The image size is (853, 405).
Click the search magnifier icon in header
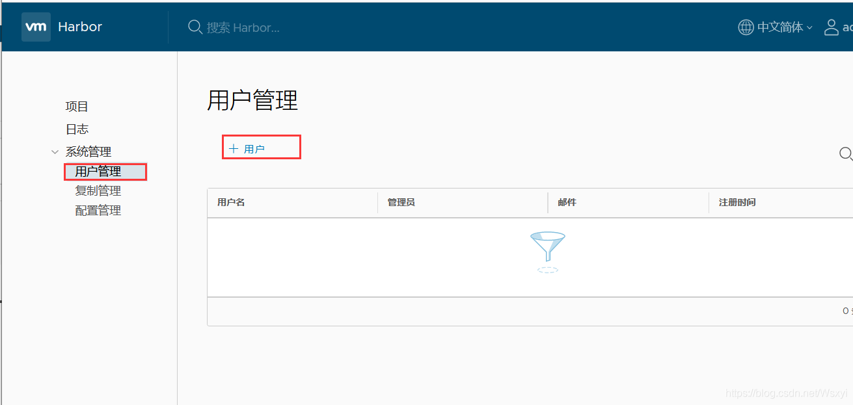click(195, 27)
